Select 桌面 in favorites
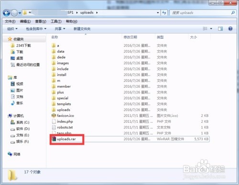 (20, 58)
